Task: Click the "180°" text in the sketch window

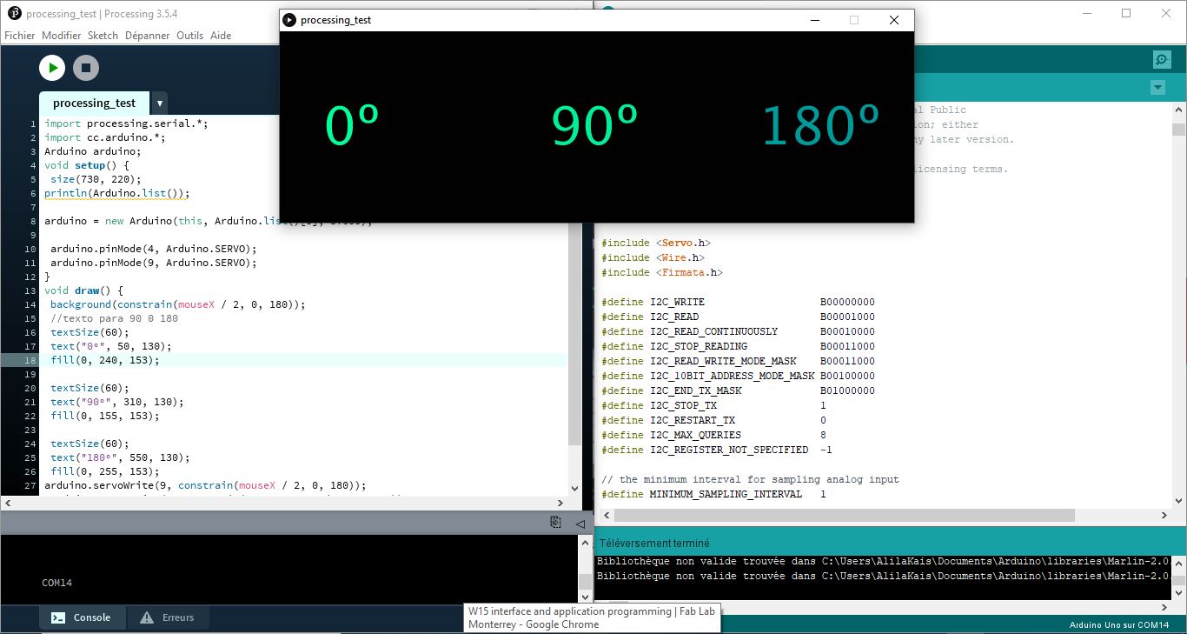Action: pyautogui.click(x=821, y=124)
